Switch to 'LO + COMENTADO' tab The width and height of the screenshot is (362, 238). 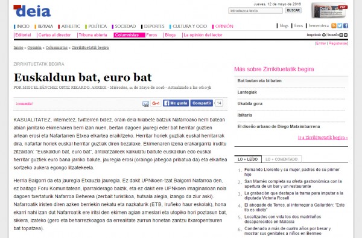pos(281,159)
